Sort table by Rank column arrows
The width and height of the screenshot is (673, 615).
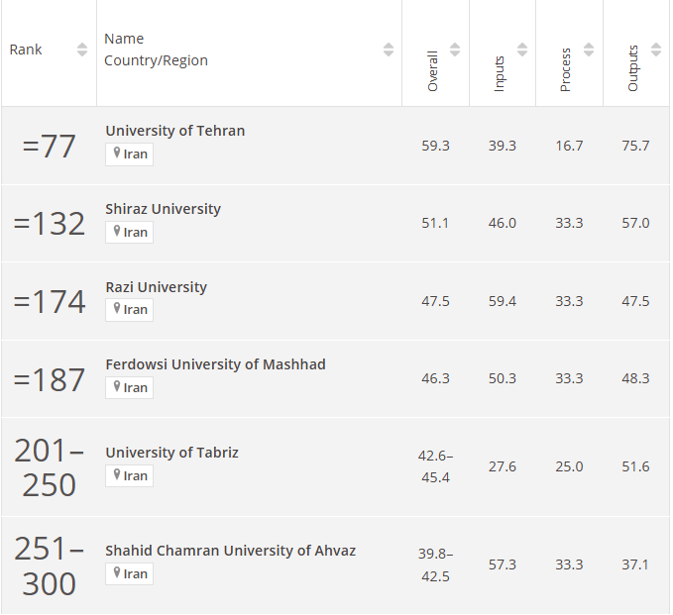82,50
